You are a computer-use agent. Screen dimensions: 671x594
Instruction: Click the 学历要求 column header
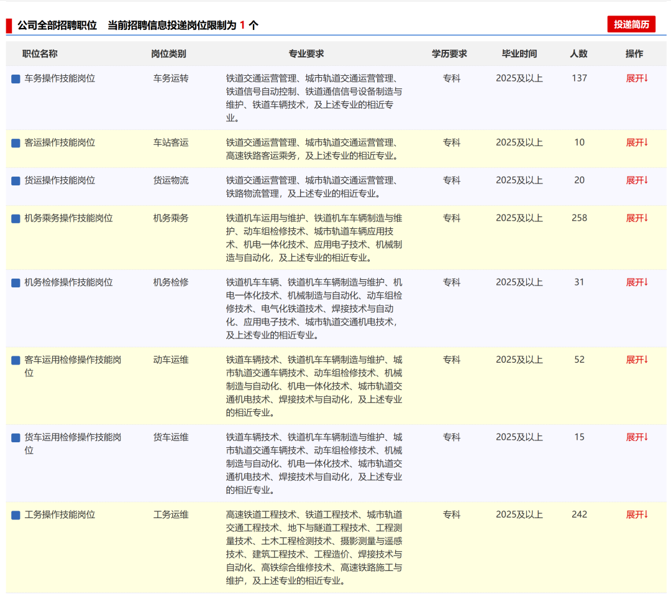[449, 54]
